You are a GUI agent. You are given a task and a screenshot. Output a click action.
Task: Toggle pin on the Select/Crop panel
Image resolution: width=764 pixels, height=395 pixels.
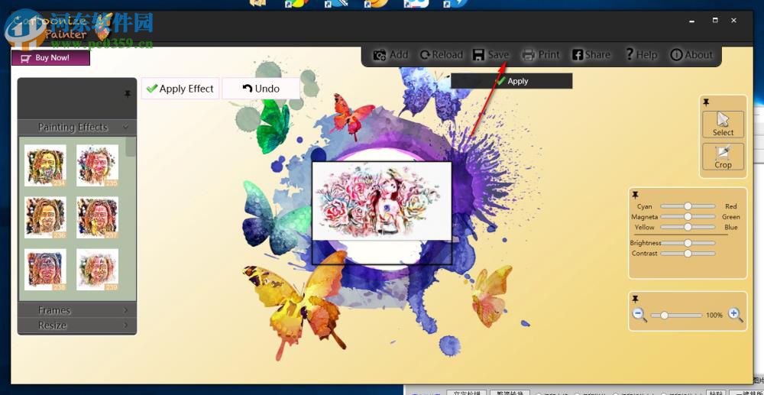pos(706,102)
